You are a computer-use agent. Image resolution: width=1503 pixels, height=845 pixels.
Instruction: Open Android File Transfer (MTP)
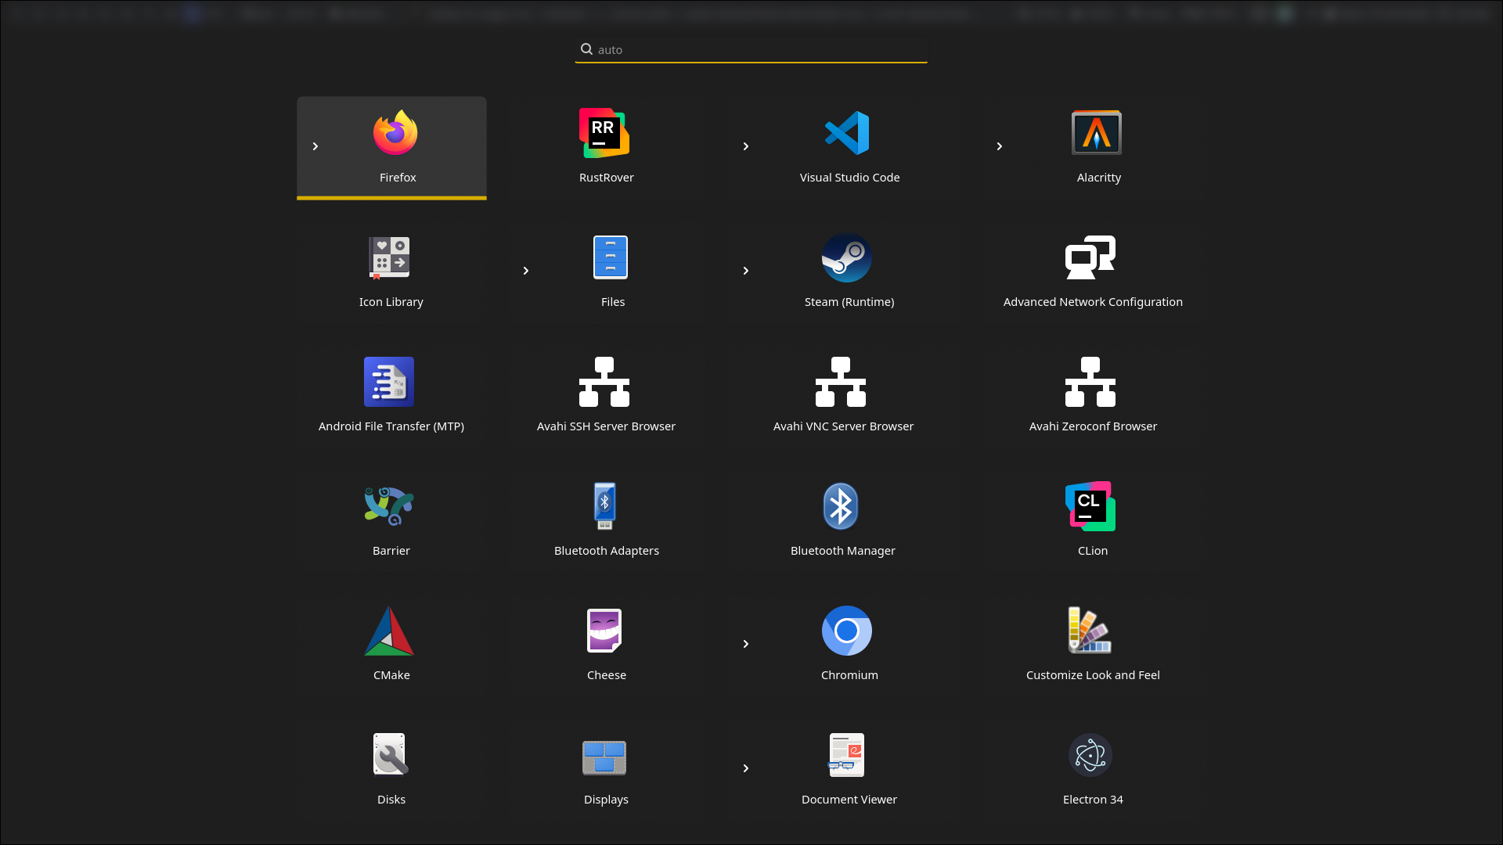pos(389,383)
